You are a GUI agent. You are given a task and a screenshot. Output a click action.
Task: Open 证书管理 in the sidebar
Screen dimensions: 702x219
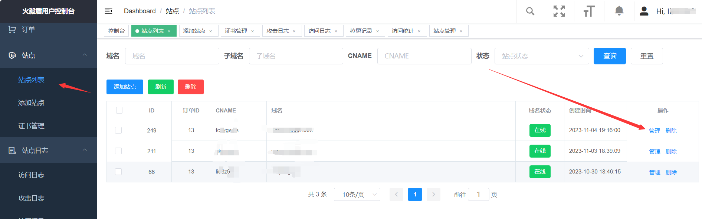(31, 126)
